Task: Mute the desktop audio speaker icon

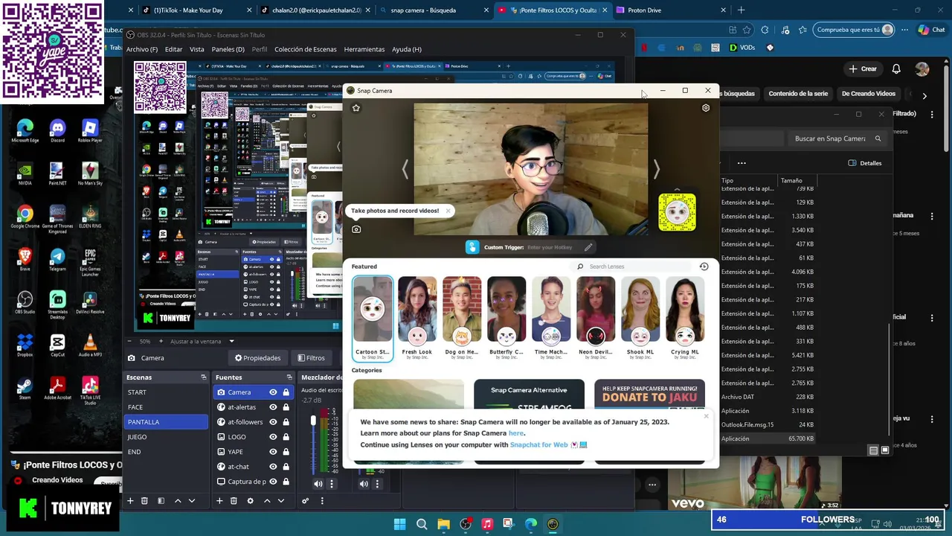Action: click(x=318, y=484)
